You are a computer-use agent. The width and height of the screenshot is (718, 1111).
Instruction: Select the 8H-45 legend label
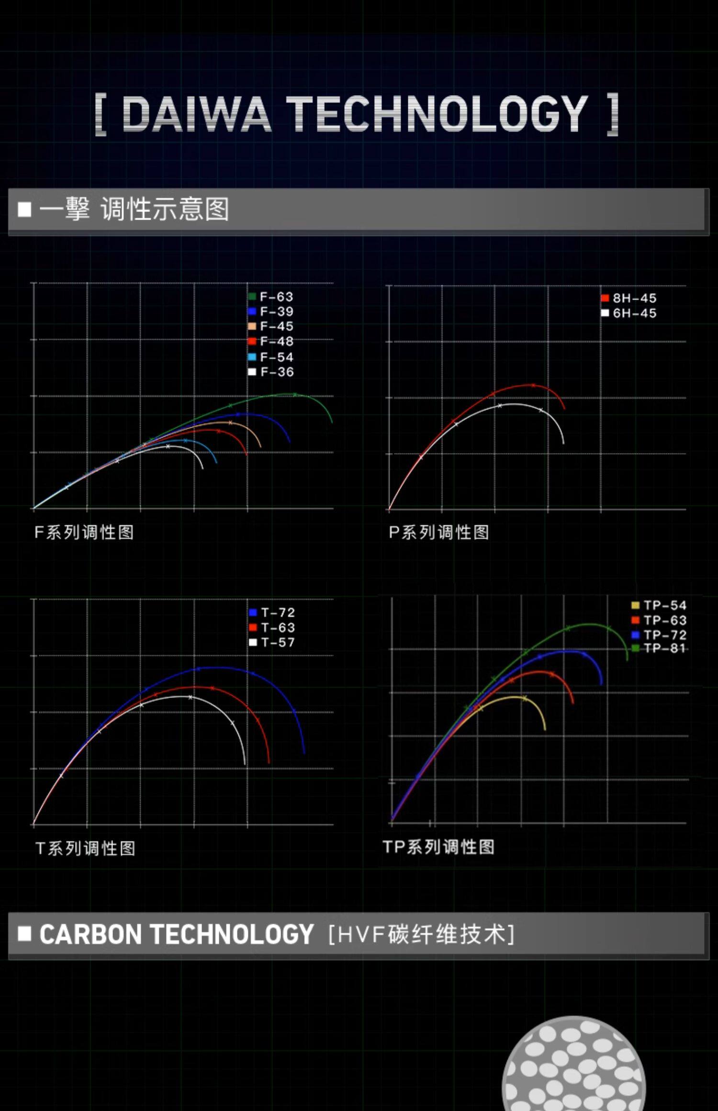[x=635, y=298]
